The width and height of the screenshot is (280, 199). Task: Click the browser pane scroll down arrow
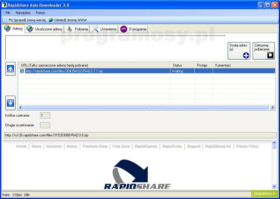coord(274,186)
